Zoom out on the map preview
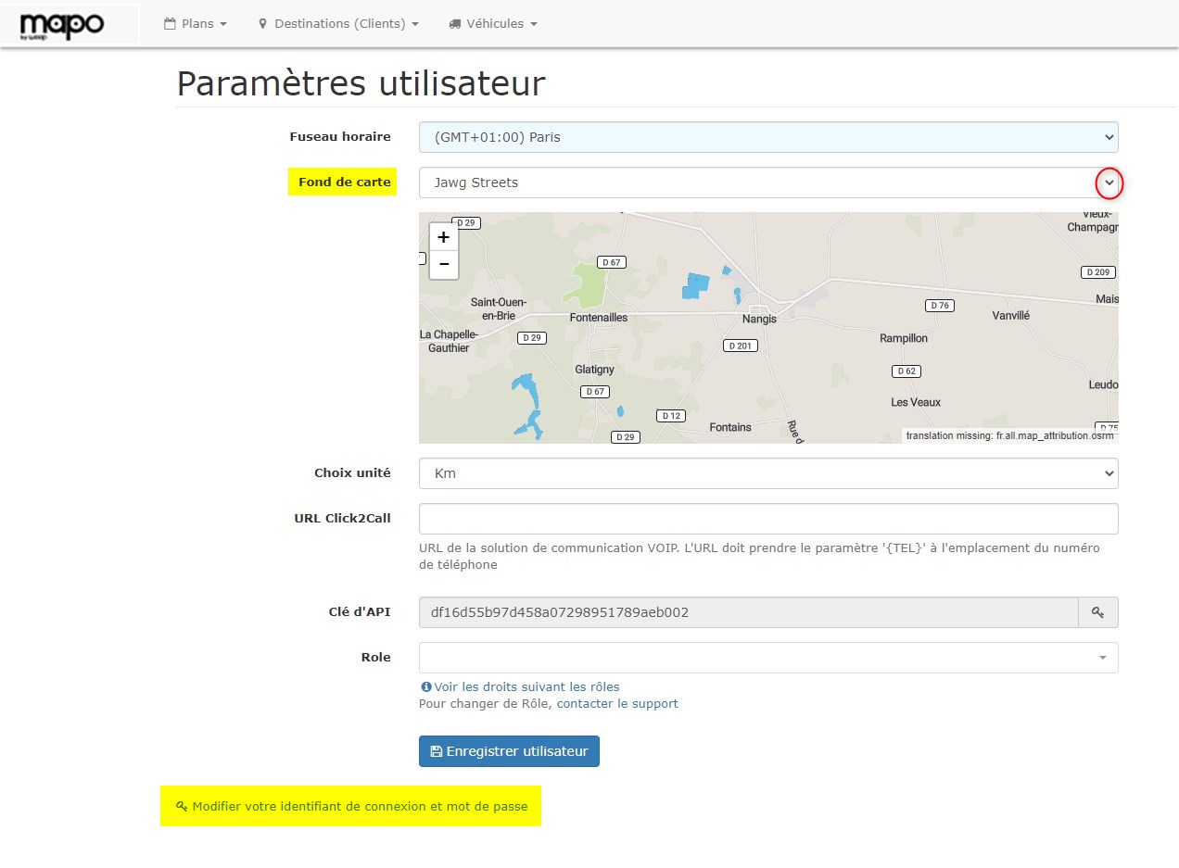 coord(444,265)
